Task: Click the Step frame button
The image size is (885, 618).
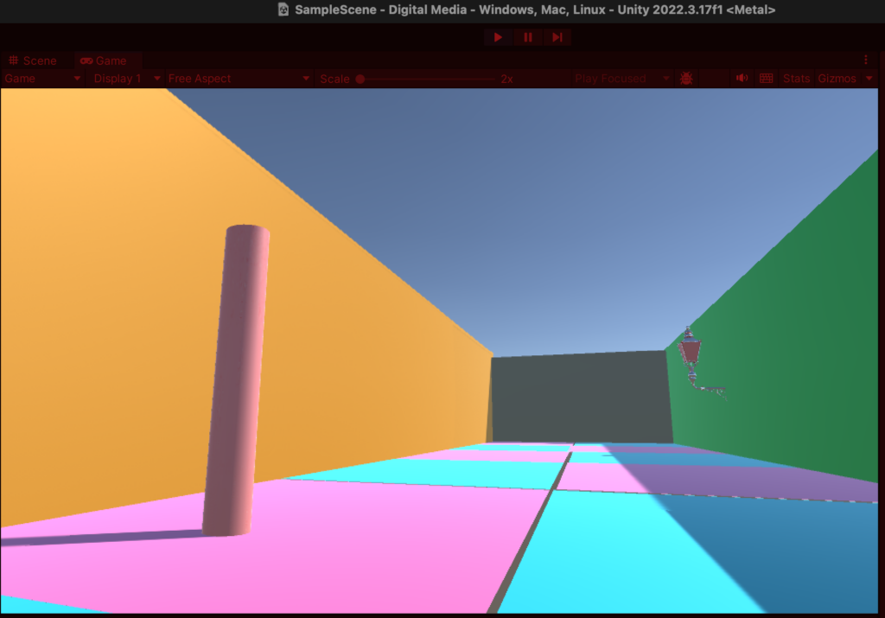Action: click(x=557, y=37)
